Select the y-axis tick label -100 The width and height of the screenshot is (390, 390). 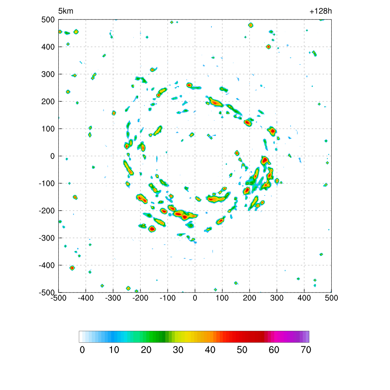coord(47,184)
